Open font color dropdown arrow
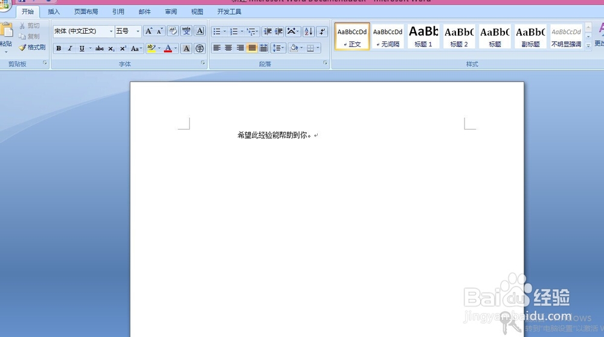 [x=176, y=48]
